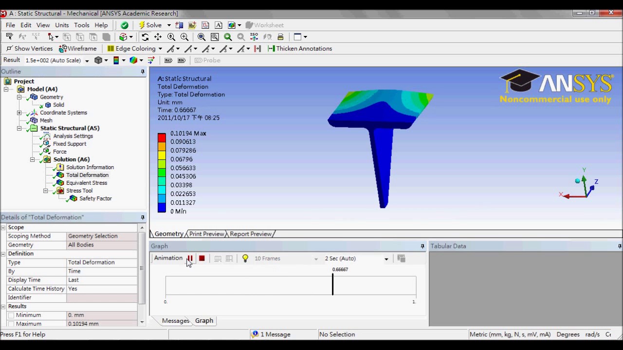Open the File menu
Viewport: 623px width, 350px height.
[x=10, y=25]
